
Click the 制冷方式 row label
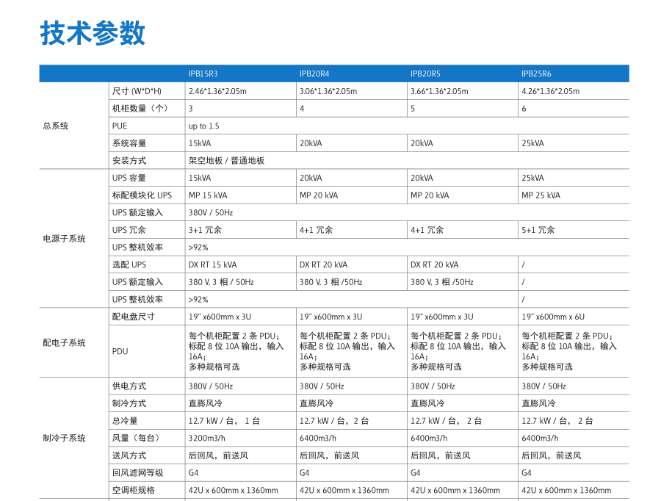pos(129,403)
